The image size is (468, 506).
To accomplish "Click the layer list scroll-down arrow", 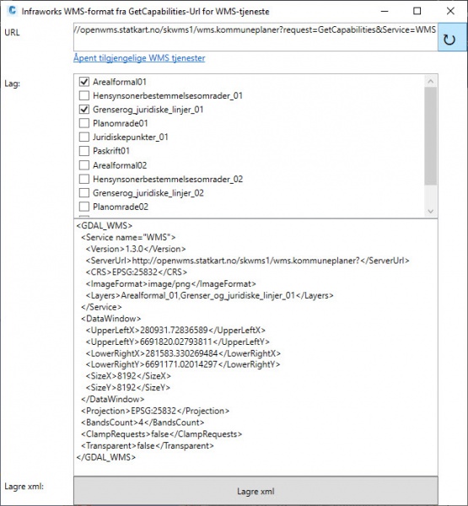I will pyautogui.click(x=431, y=212).
